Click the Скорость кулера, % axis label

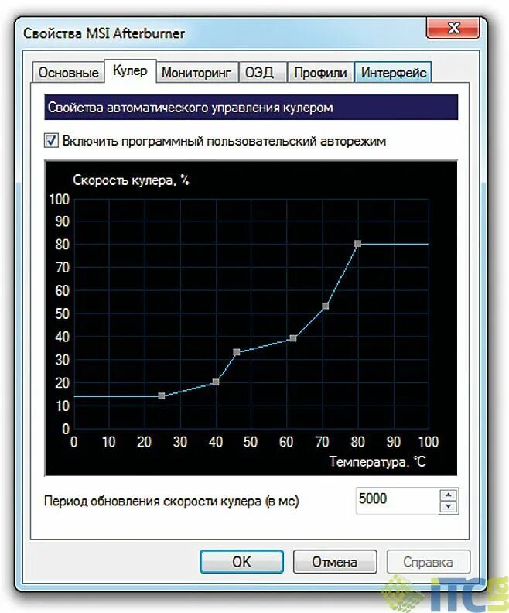click(x=132, y=180)
